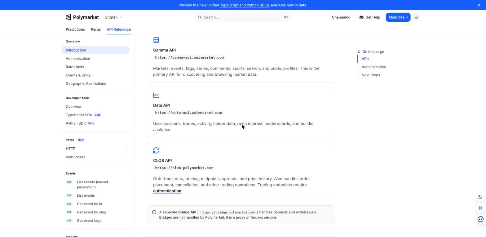Click the Polymarket logo in the header

point(82,17)
